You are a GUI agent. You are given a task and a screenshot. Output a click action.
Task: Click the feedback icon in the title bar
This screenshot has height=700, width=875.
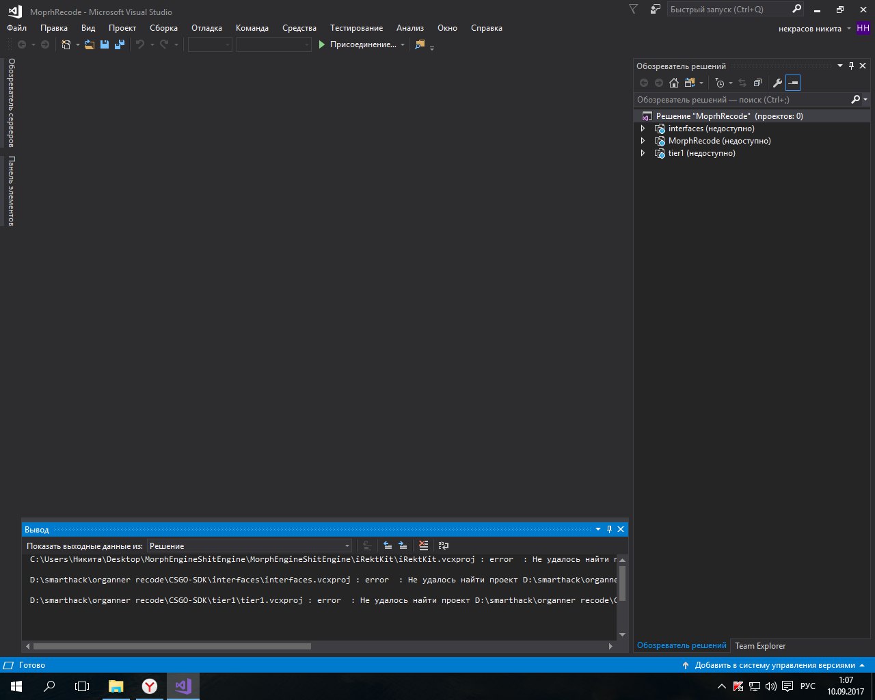click(656, 10)
